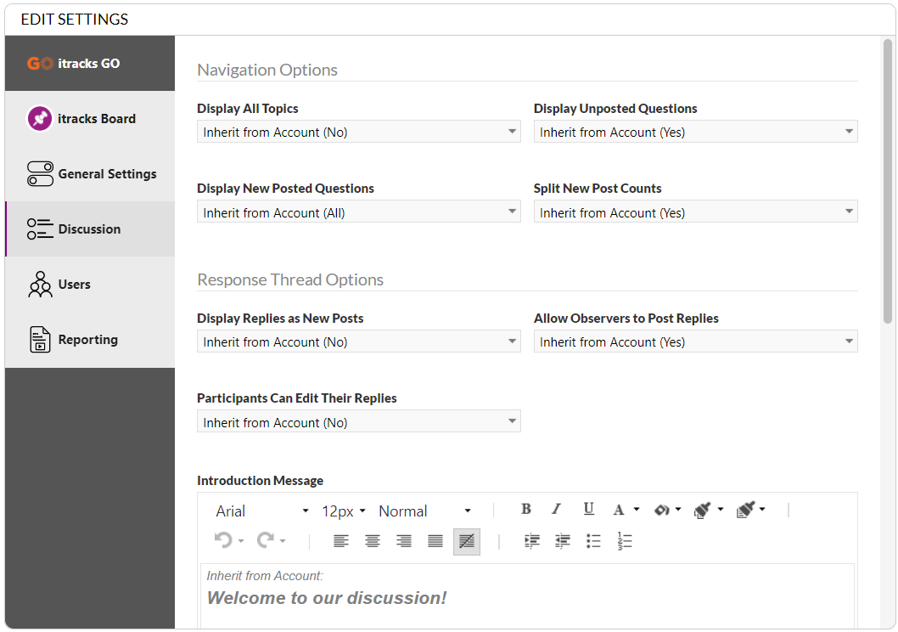Click the Bold formatting icon
The width and height of the screenshot is (898, 632).
click(525, 509)
